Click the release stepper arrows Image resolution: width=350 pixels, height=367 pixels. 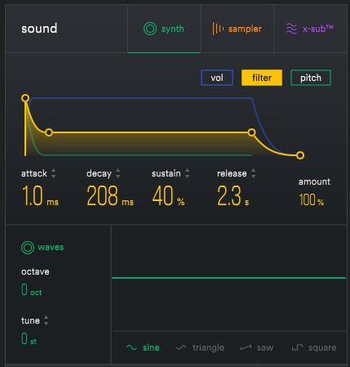point(253,173)
